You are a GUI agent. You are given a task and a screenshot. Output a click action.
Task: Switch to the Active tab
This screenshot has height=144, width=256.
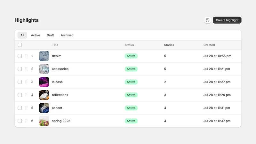click(x=36, y=35)
